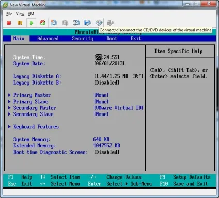Click the Primary Slave [None] value
The height and width of the screenshot is (198, 219).
101,102
